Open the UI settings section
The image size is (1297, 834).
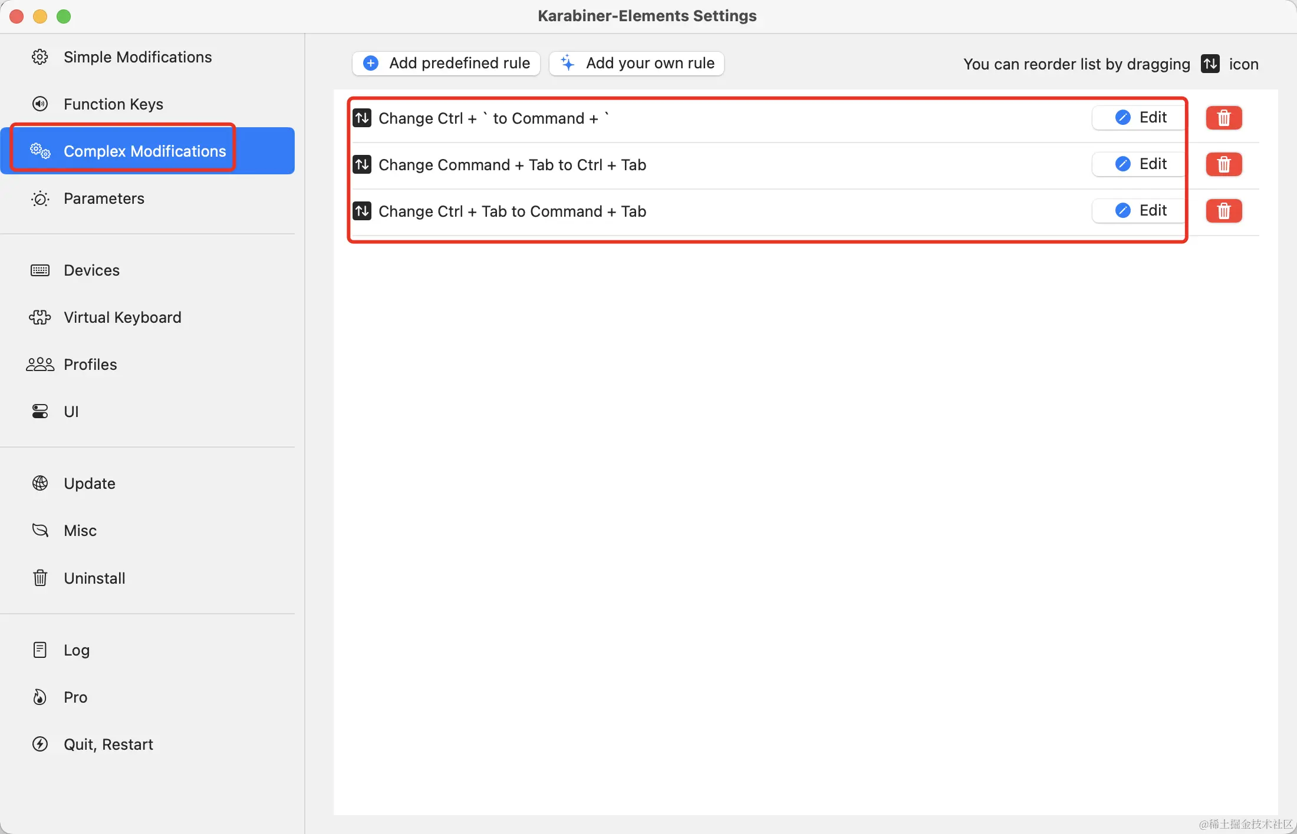(147, 412)
